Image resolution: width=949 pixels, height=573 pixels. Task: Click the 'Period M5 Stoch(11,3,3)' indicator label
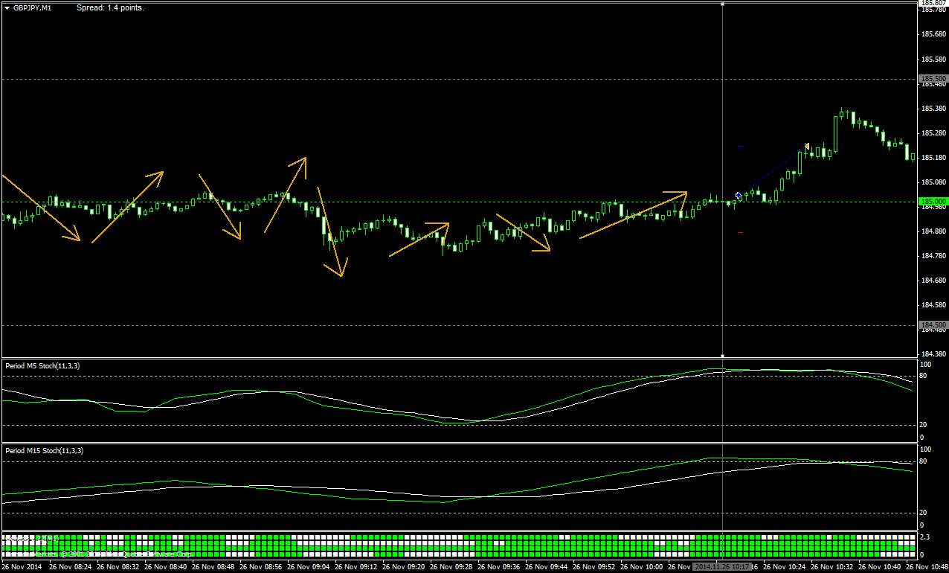point(43,366)
